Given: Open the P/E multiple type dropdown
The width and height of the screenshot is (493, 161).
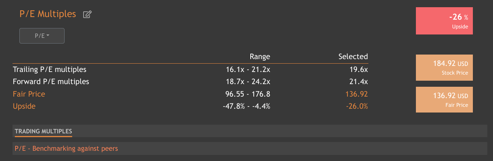Looking at the screenshot, I should pos(42,36).
